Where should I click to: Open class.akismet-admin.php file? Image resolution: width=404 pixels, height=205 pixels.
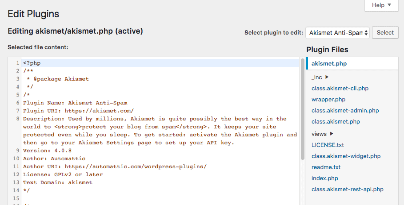pos(345,110)
